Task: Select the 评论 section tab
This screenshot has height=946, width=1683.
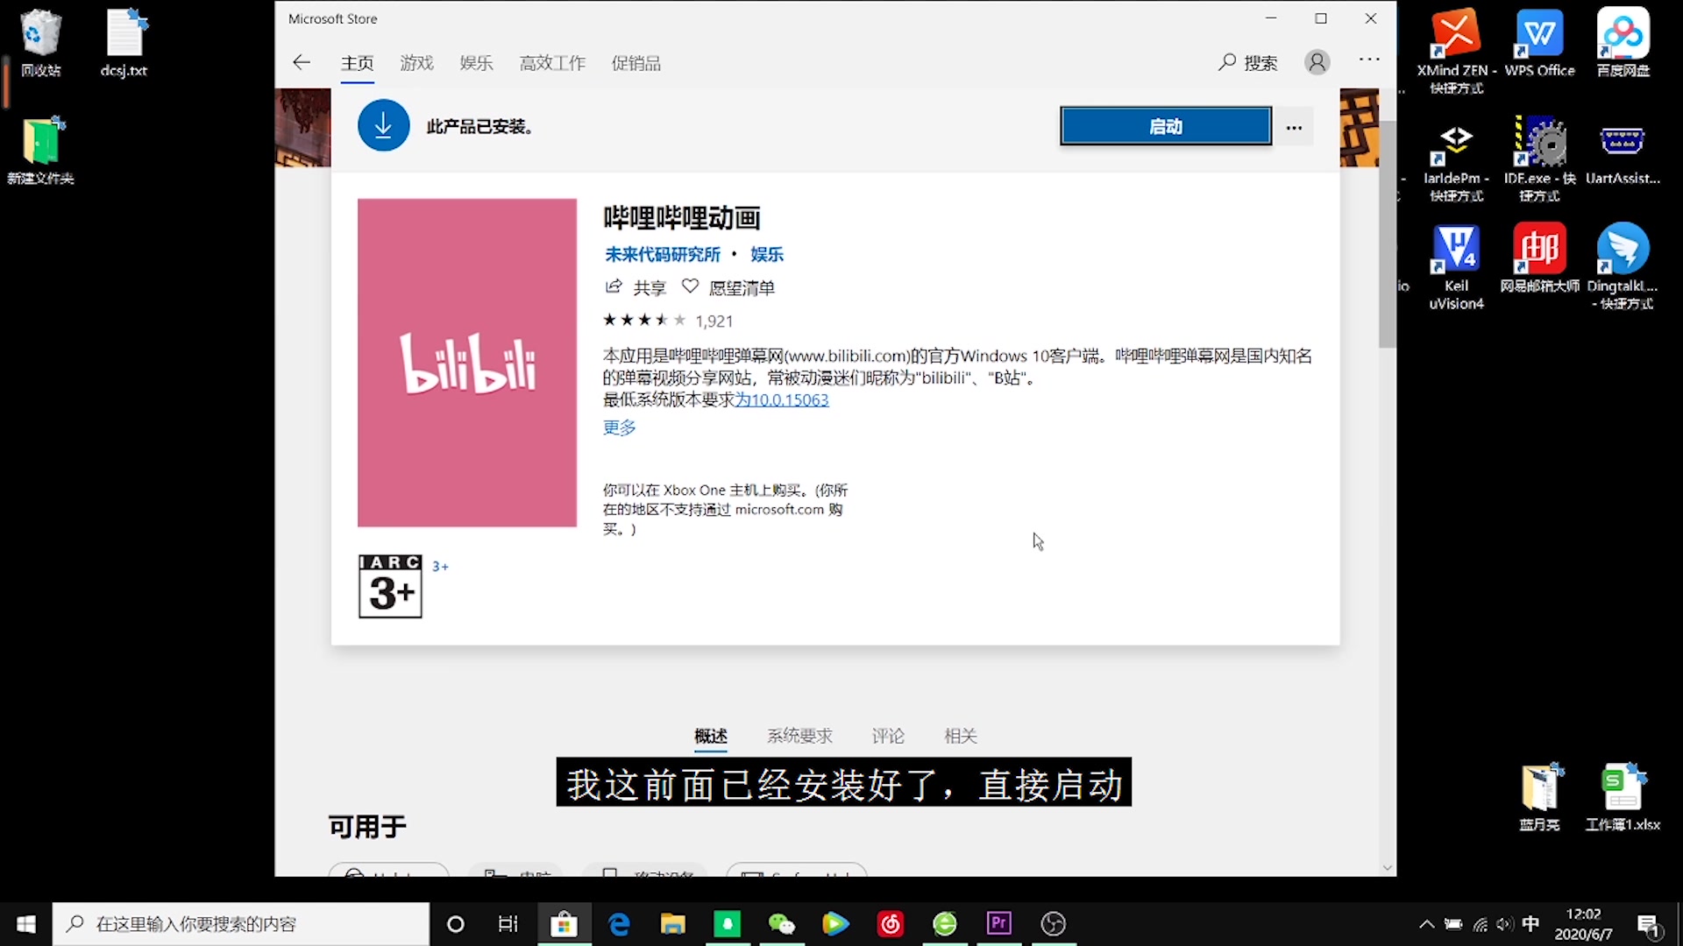Action: click(x=888, y=736)
